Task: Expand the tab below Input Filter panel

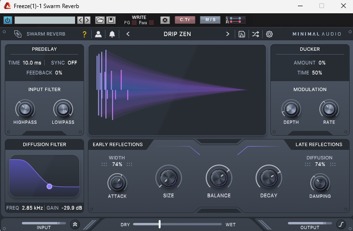Action: click(x=44, y=133)
